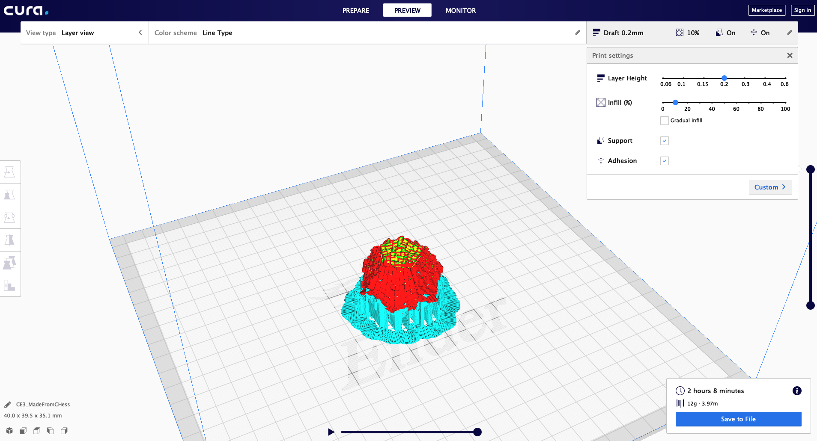Click the Layer Height slider handle
The height and width of the screenshot is (441, 817).
724,78
